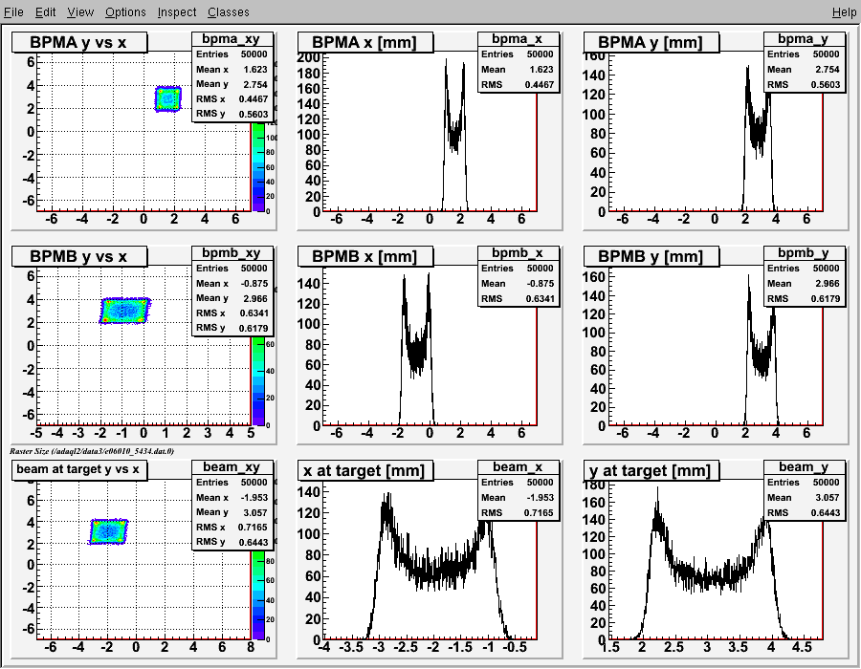
Task: Click the BPMA x histogram peak curve
Action: click(454, 135)
